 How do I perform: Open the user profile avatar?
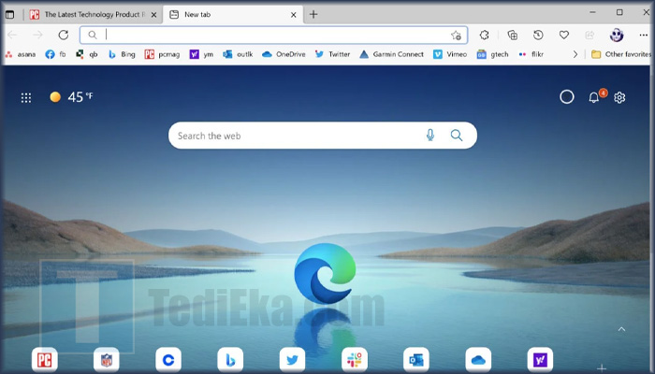[x=617, y=36]
